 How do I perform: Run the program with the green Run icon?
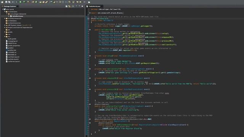[x=20, y=2]
